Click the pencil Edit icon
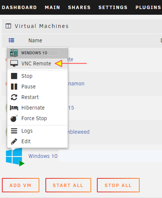 pos(14,141)
